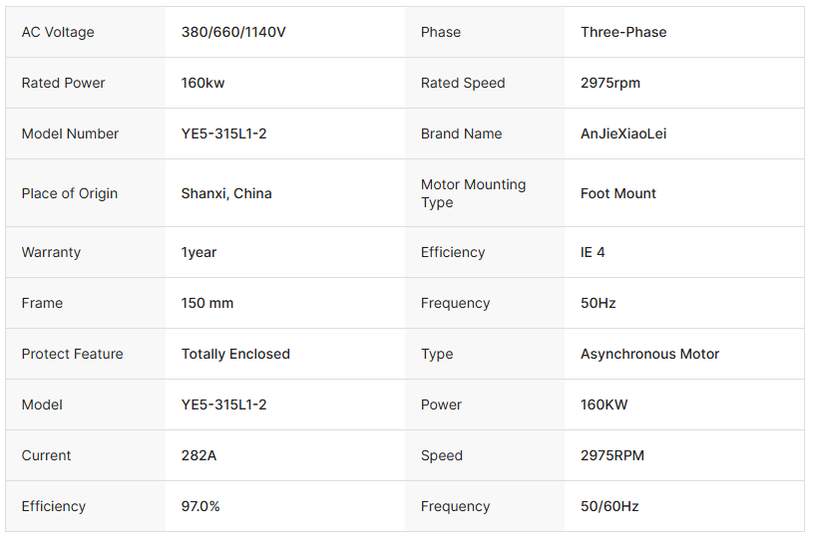The width and height of the screenshot is (813, 544).
Task: Click the AC Voltage label cell
Action: point(58,32)
